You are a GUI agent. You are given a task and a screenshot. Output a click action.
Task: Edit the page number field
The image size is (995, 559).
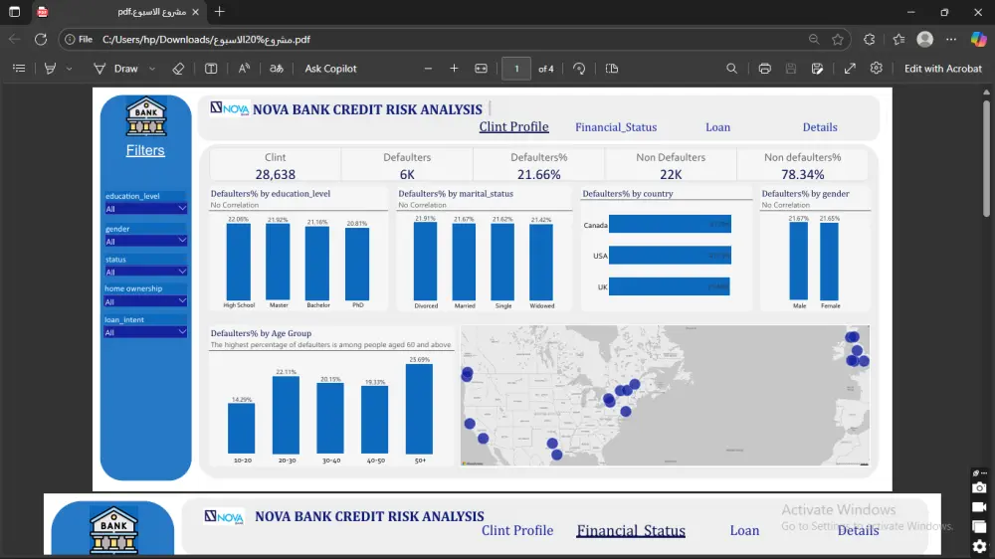point(516,69)
